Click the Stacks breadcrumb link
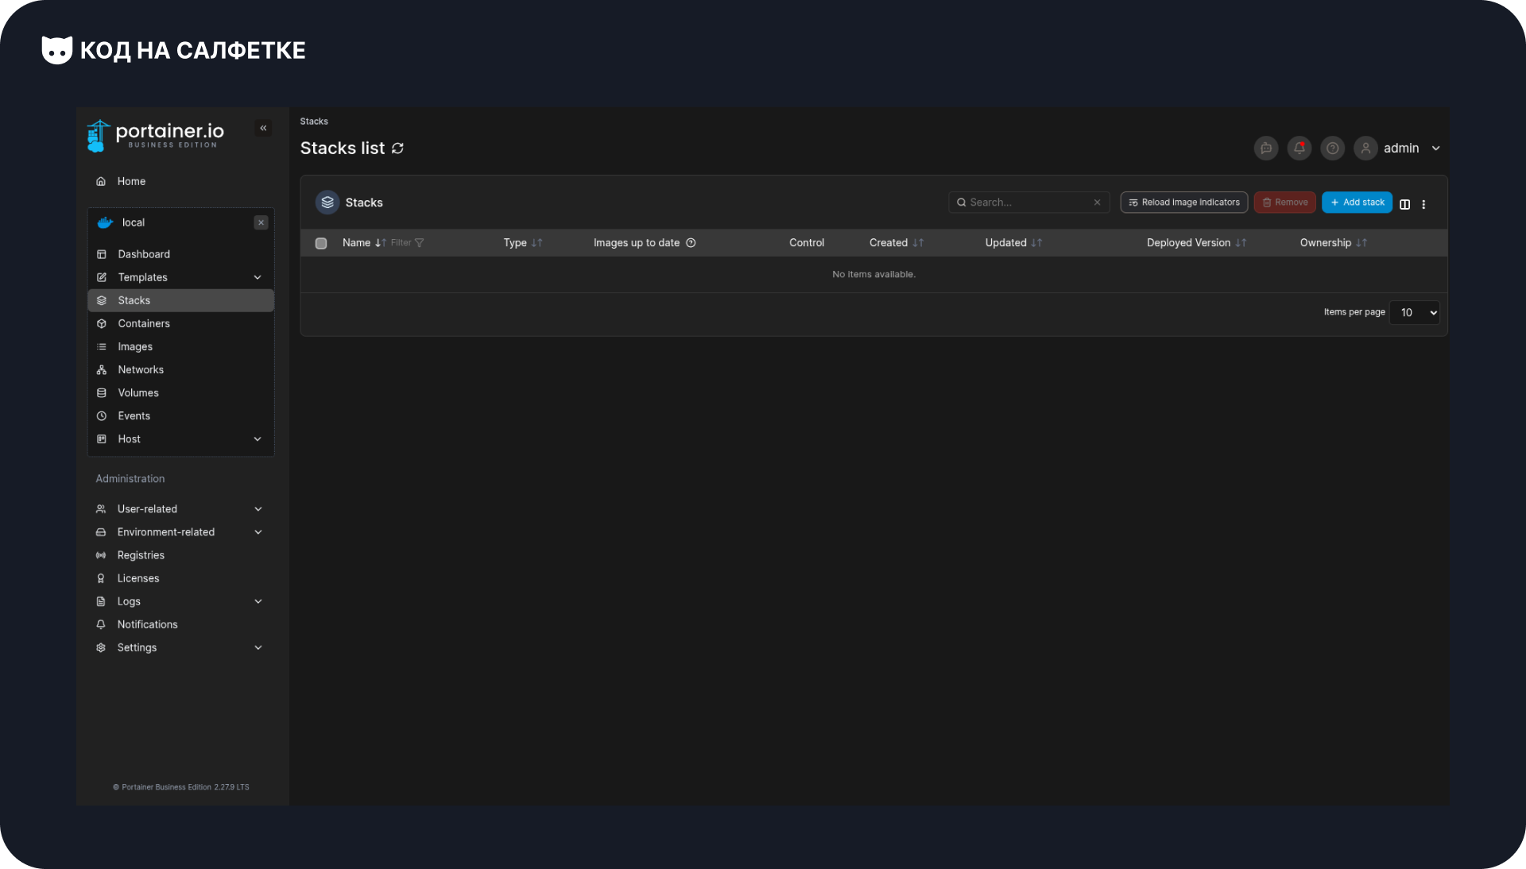Image resolution: width=1526 pixels, height=869 pixels. tap(314, 122)
